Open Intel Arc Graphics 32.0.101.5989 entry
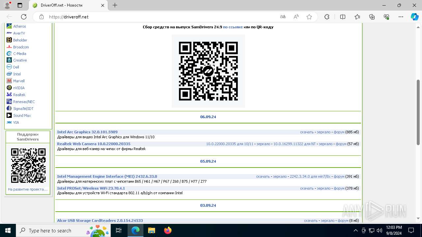 coord(87,132)
